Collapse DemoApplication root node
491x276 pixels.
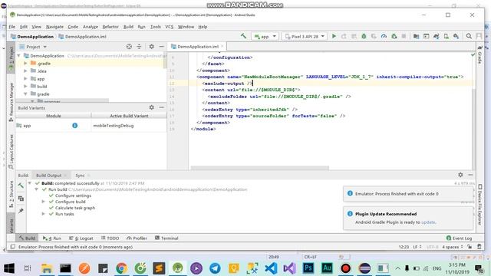(x=18, y=56)
